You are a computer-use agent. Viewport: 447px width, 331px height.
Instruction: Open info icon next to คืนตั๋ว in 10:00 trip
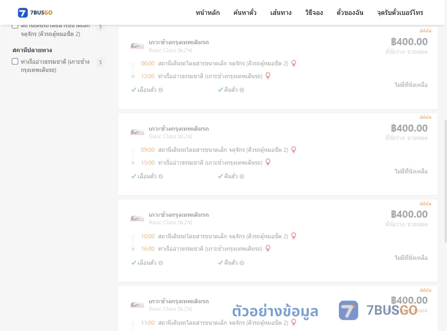click(x=242, y=263)
